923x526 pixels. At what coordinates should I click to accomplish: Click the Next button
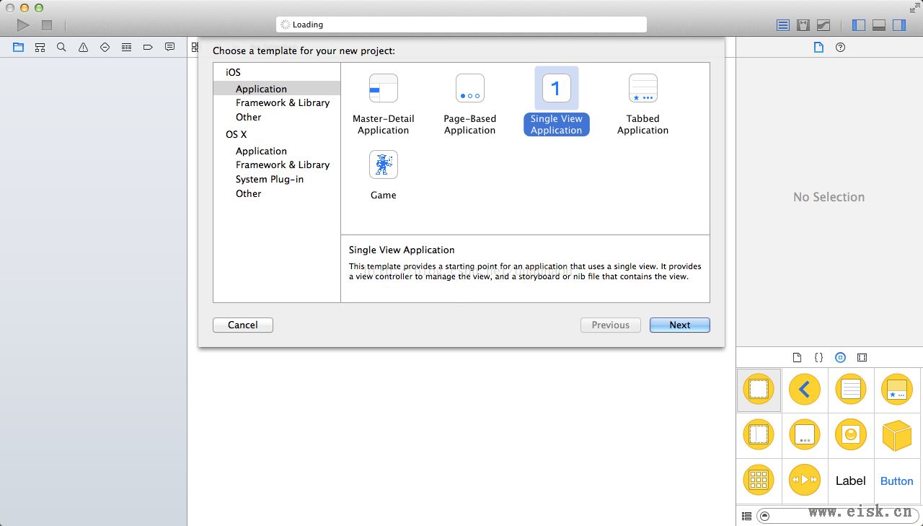(680, 325)
